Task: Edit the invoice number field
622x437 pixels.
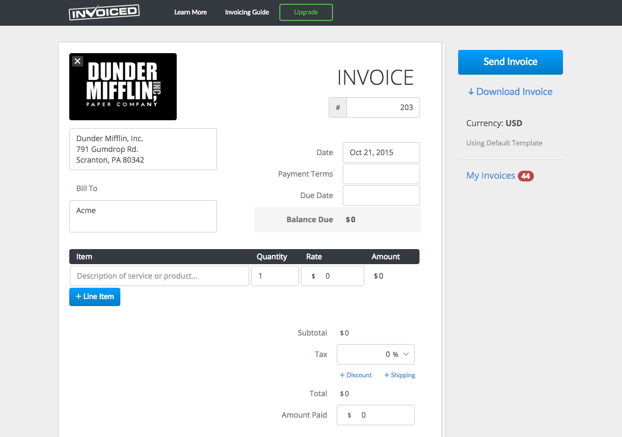Action: (382, 107)
